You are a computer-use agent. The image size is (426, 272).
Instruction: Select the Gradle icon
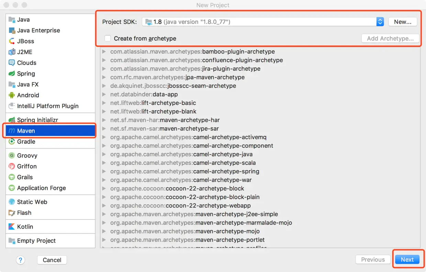[x=12, y=141]
